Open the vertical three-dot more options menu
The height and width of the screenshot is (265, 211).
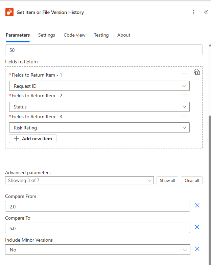[x=194, y=12]
